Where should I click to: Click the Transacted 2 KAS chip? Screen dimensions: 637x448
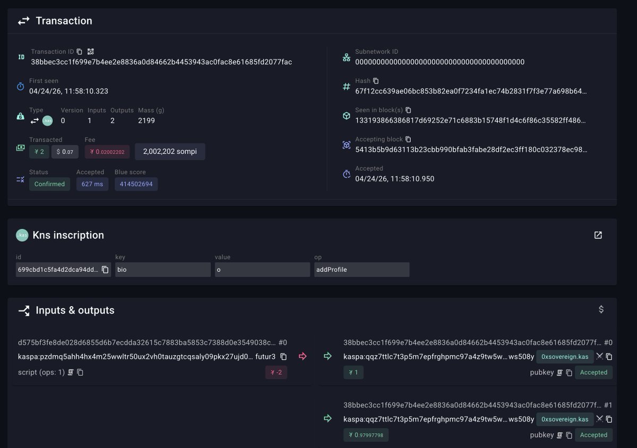(39, 152)
